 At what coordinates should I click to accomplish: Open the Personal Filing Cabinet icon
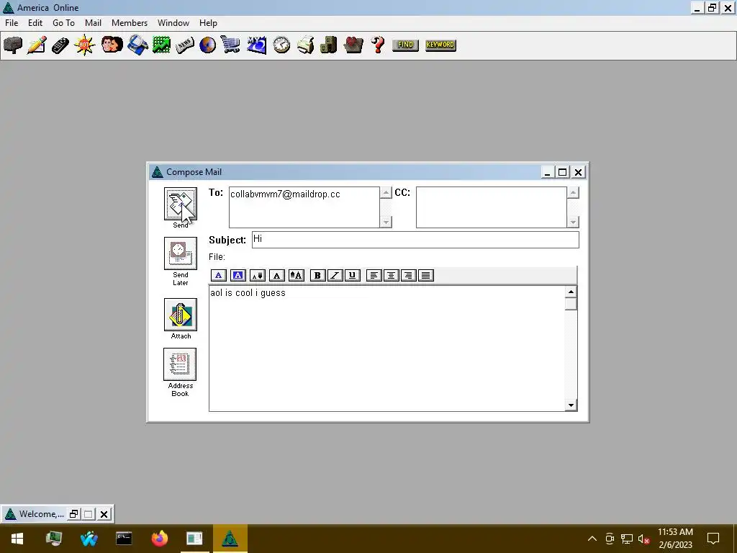328,45
